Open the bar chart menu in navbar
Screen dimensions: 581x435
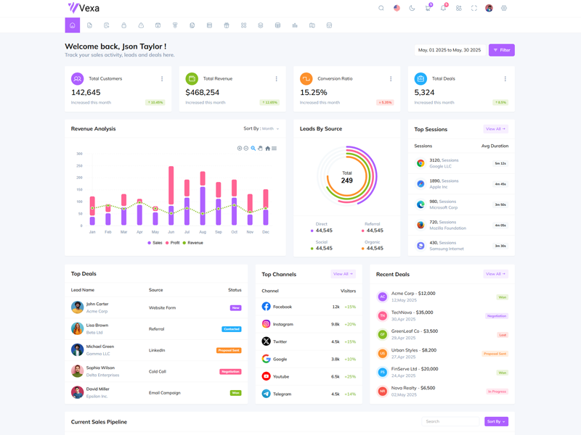tap(295, 25)
